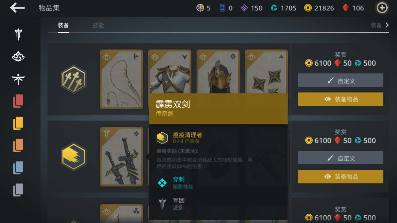Add currency with the plus icon
This screenshot has width=397, height=223.
(382, 8)
